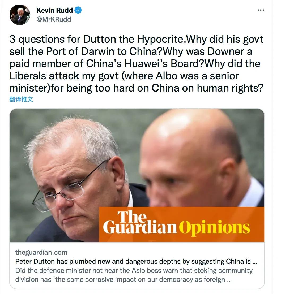Screen dimensions: 281x294
Task: Click The Guardian white logo text
Action: 140,223
